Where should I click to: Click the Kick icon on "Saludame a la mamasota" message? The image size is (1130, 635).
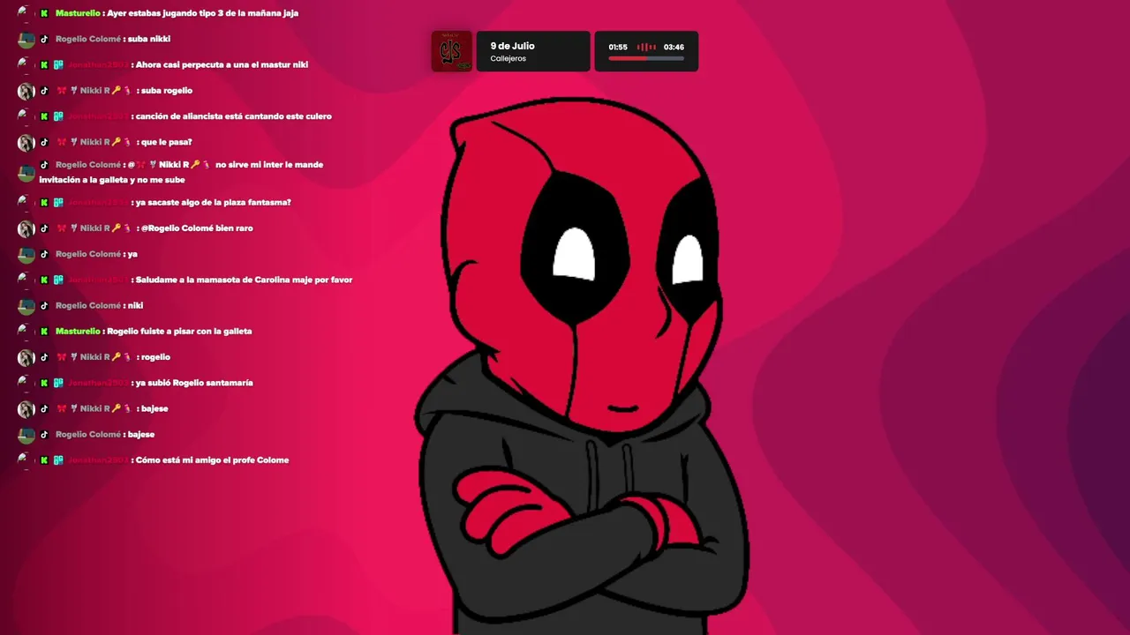pos(44,279)
